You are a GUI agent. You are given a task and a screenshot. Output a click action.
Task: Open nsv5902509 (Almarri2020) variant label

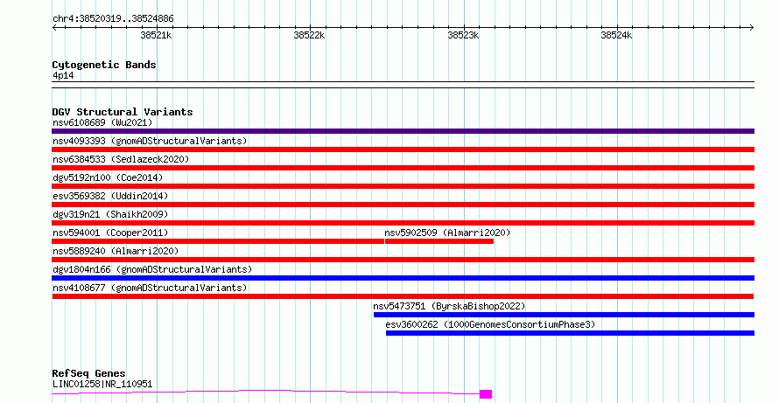(447, 233)
